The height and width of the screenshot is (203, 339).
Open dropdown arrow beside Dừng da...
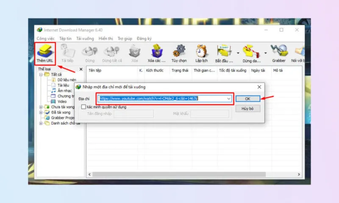coord(265,53)
